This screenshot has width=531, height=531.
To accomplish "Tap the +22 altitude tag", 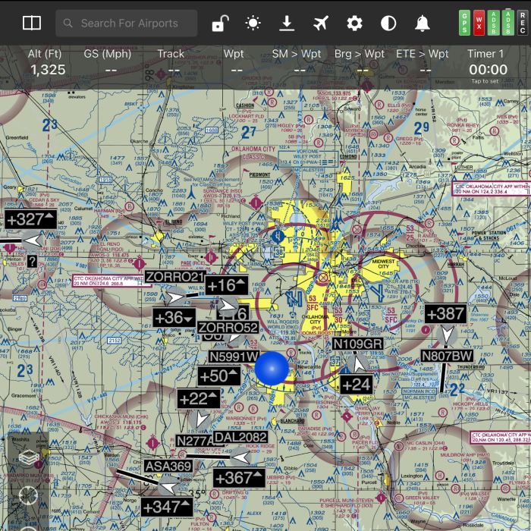I will click(199, 399).
